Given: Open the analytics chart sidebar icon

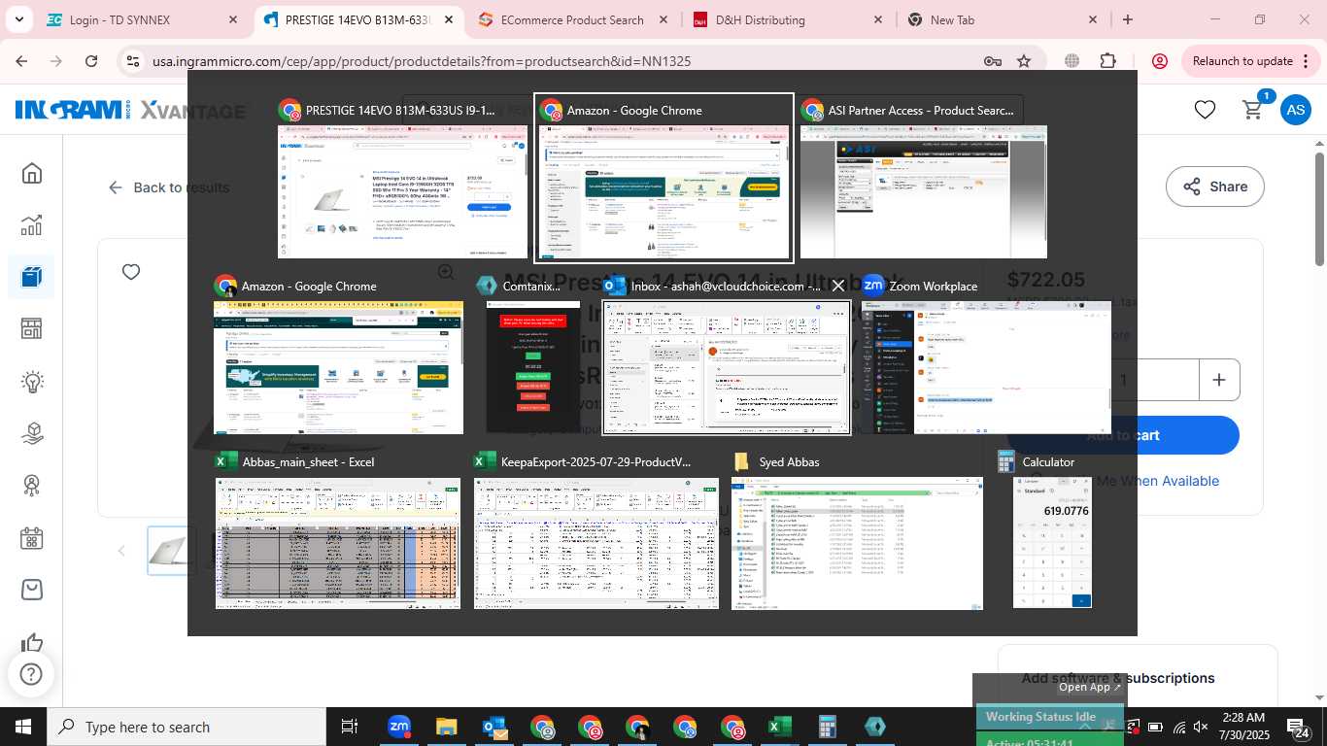Looking at the screenshot, I should coord(32,225).
